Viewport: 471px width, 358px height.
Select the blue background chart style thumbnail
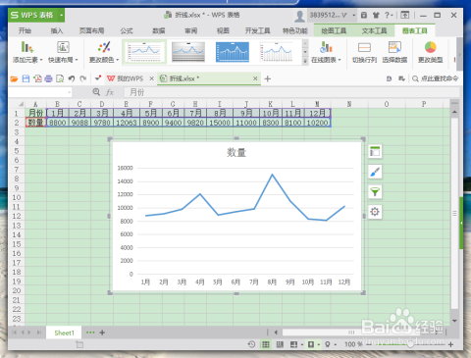point(233,52)
